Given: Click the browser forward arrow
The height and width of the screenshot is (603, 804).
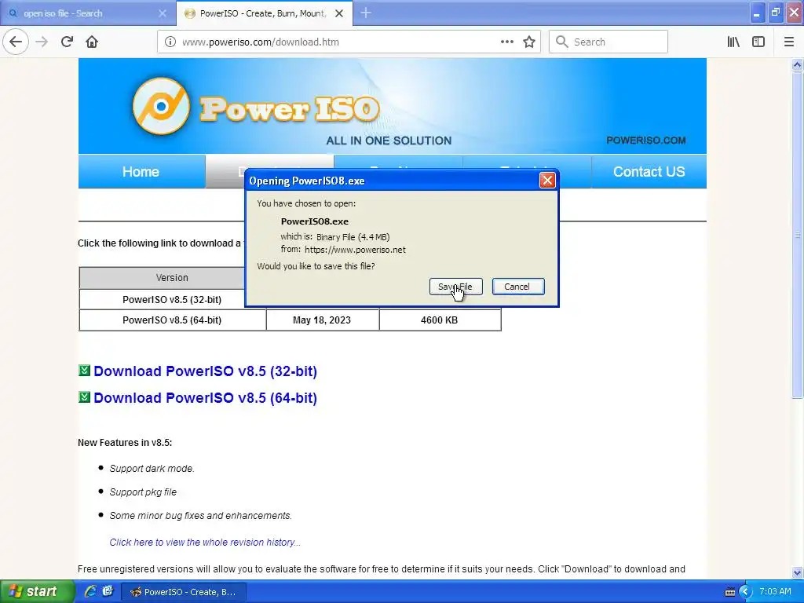Looking at the screenshot, I should [42, 42].
